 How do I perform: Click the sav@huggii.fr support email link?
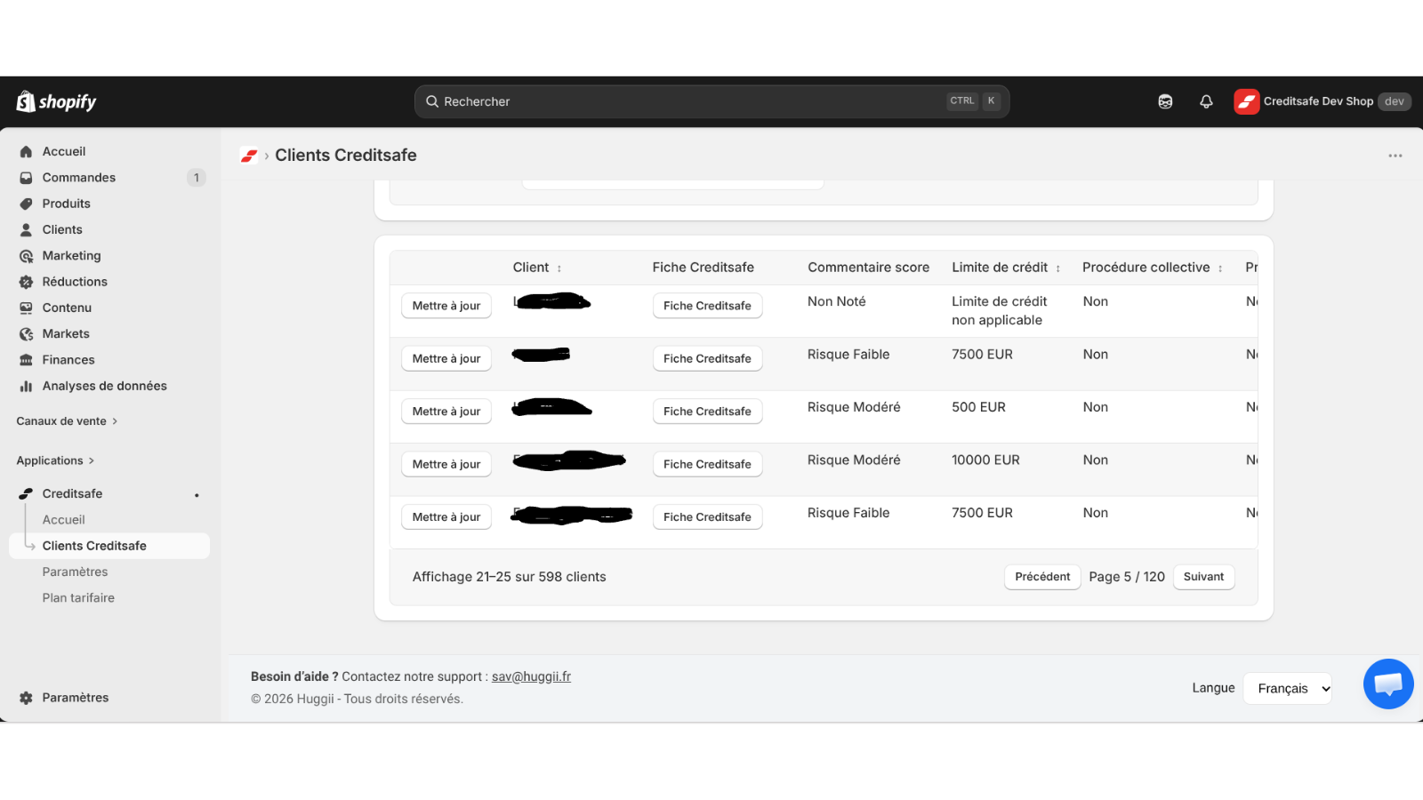(531, 676)
